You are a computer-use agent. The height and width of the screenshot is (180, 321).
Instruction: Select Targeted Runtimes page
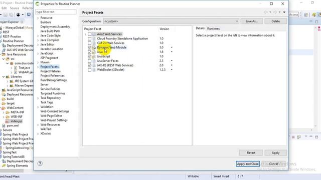(53, 93)
